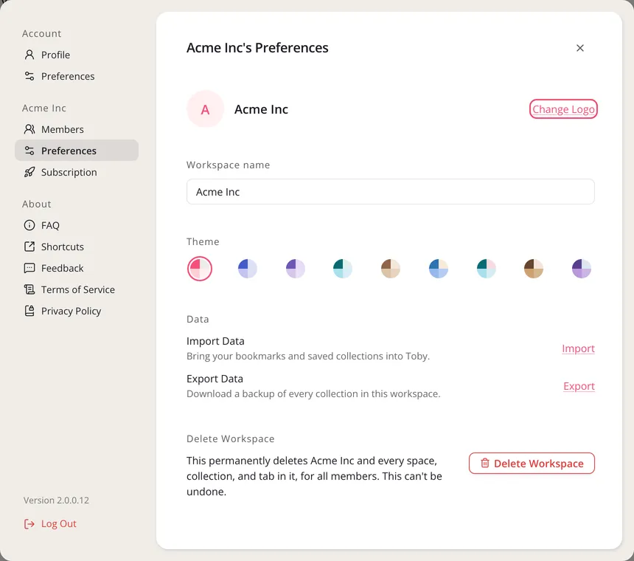Click the Account Preferences sliders icon
This screenshot has height=561, width=634.
(x=29, y=76)
